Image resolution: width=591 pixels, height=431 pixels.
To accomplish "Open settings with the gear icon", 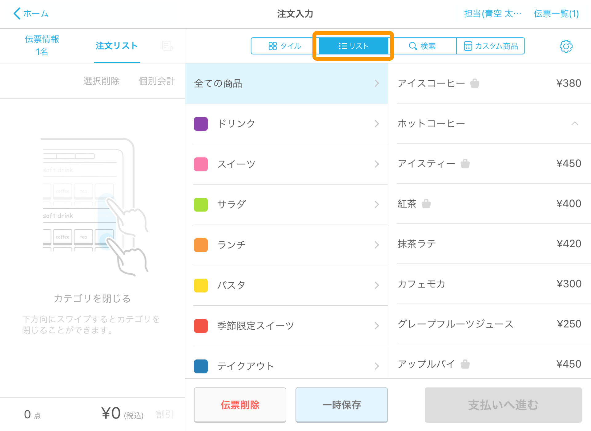I will [566, 46].
